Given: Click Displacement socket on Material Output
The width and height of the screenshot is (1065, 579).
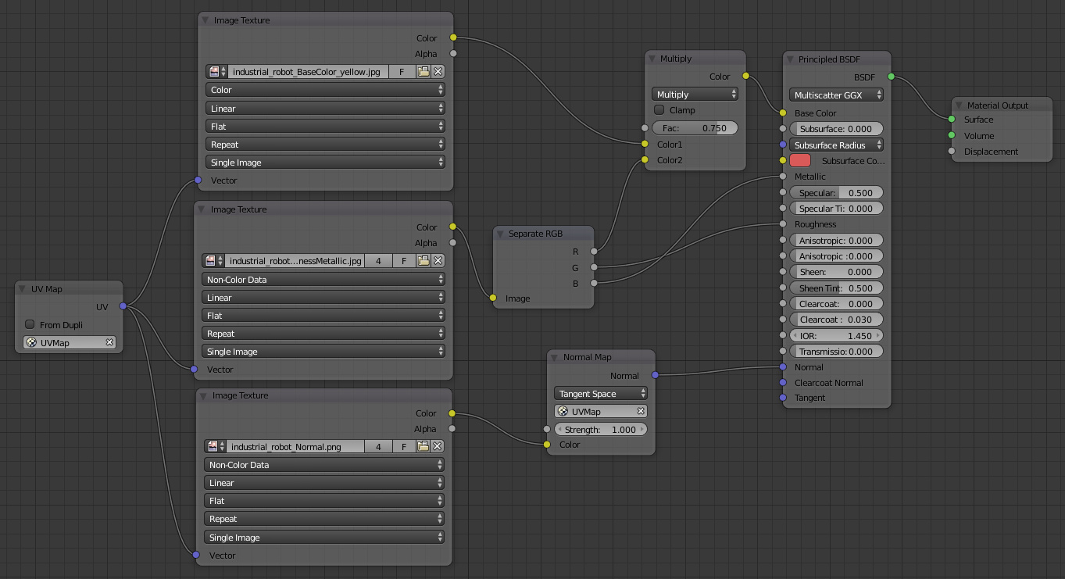Looking at the screenshot, I should pyautogui.click(x=952, y=152).
